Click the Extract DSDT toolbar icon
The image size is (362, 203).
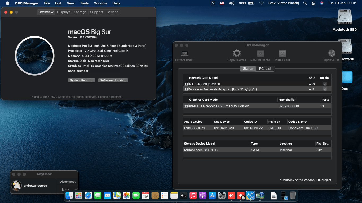click(184, 54)
